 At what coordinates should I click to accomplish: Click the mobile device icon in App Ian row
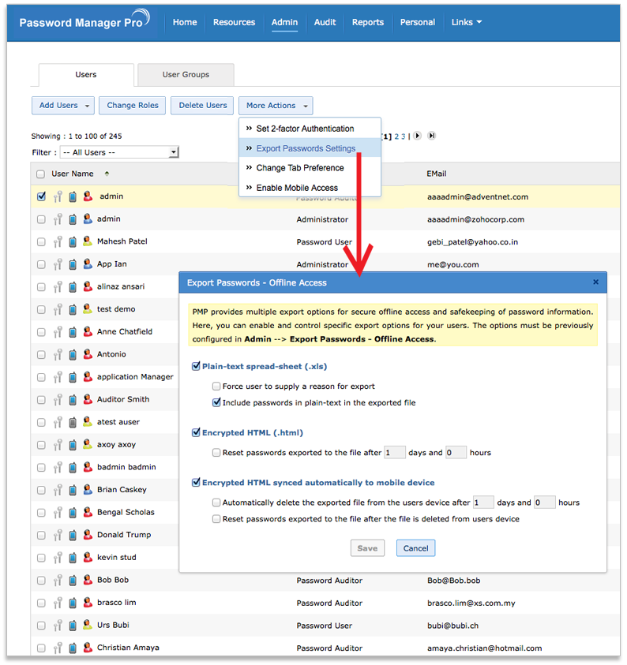coord(73,264)
